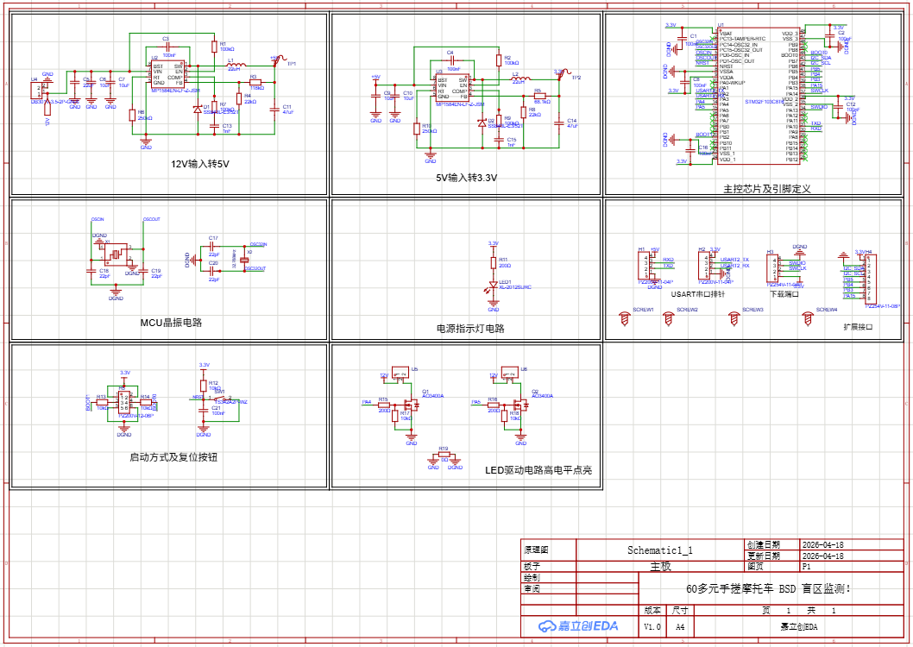The width and height of the screenshot is (913, 647).
Task: Select the R11 200Ω resistor
Action: tap(494, 263)
